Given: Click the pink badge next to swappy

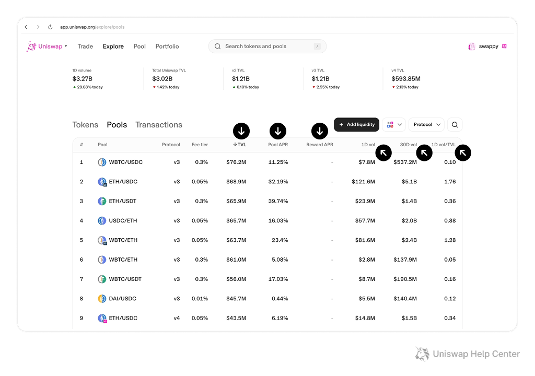Looking at the screenshot, I should (504, 46).
